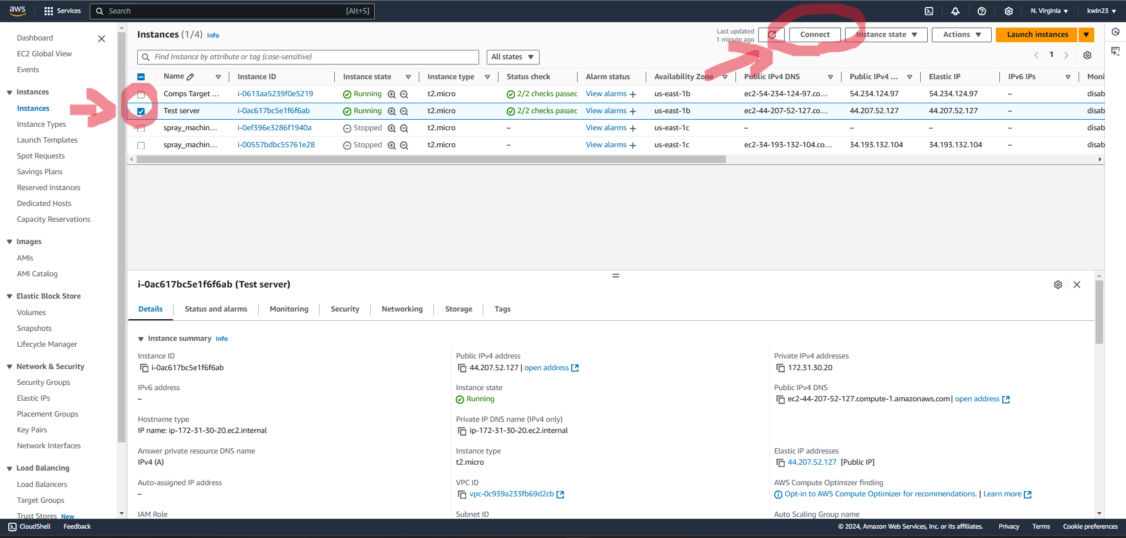Copy the VPC ID
Viewport: 1126px width, 538px height.
(462, 495)
